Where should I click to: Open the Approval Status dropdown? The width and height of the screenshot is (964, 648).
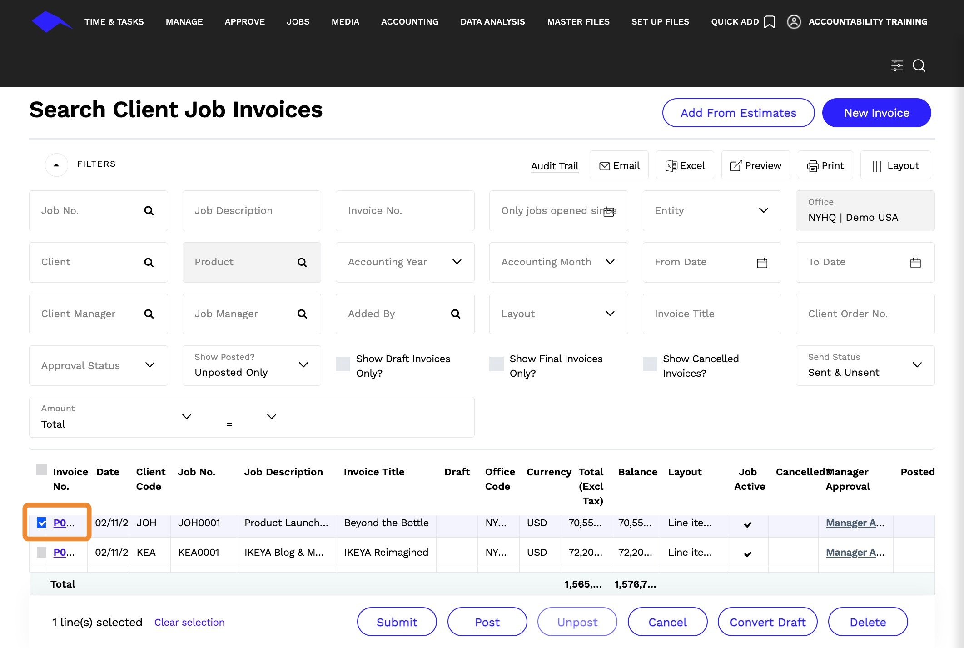click(149, 365)
